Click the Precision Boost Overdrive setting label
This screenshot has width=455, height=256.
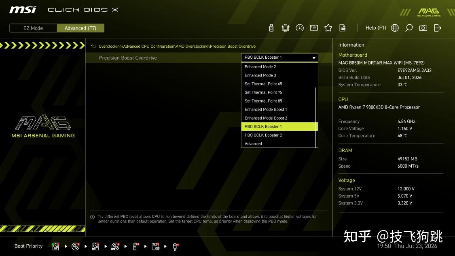click(x=128, y=58)
